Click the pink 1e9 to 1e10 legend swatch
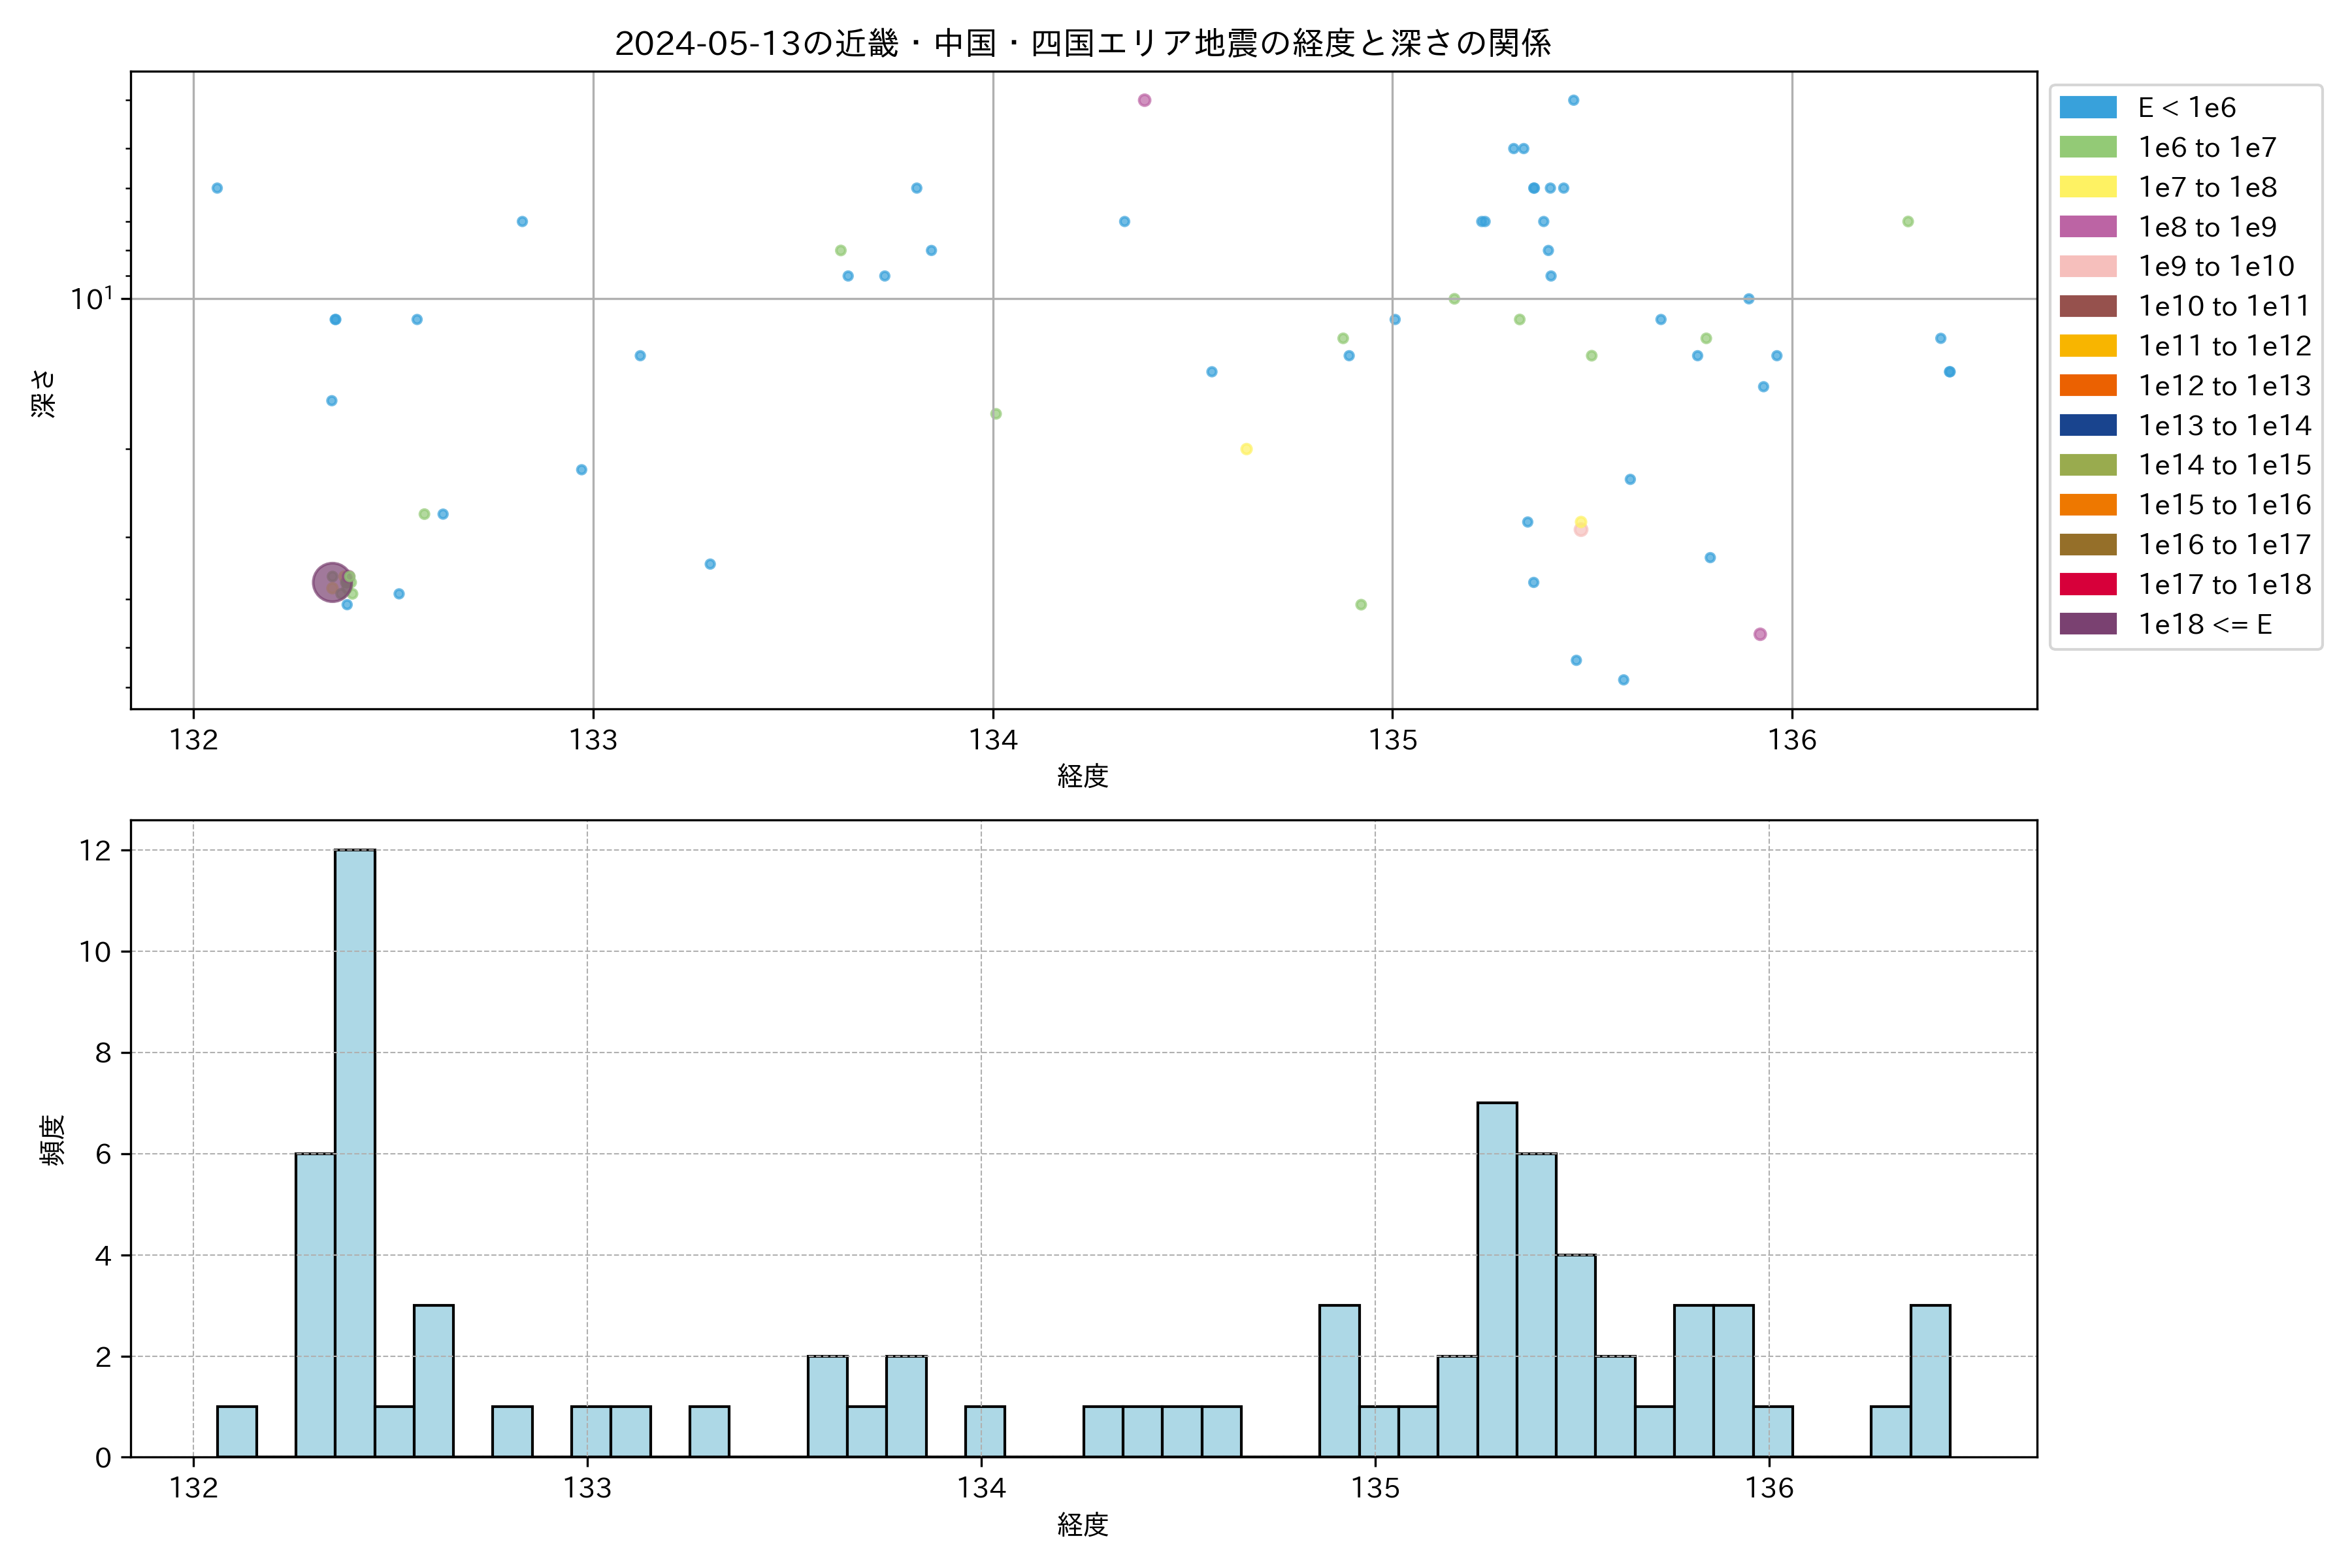Image resolution: width=2352 pixels, height=1568 pixels. (2088, 267)
